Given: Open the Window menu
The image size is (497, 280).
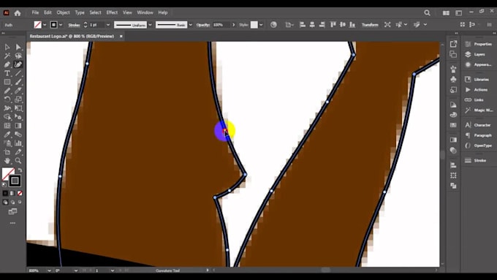Looking at the screenshot, I should click(145, 12).
